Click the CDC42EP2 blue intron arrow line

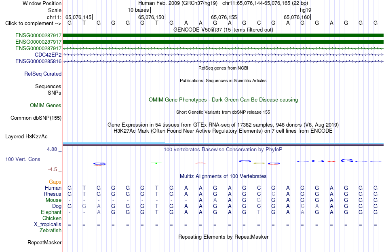pyautogui.click(x=223, y=55)
